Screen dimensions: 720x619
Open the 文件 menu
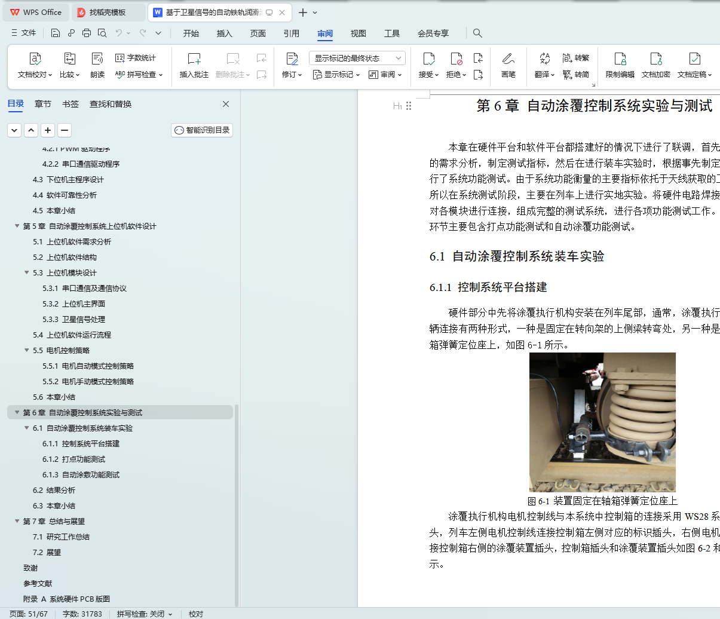click(23, 33)
